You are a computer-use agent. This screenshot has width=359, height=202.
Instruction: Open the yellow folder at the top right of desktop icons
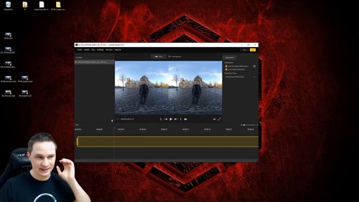58,6
